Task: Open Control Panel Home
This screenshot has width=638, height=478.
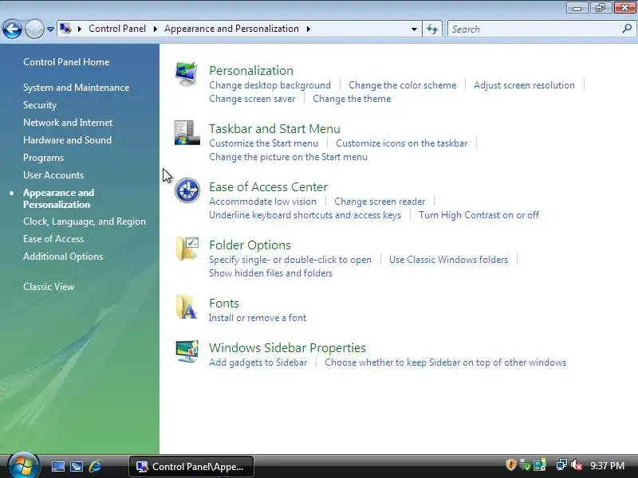Action: 66,62
